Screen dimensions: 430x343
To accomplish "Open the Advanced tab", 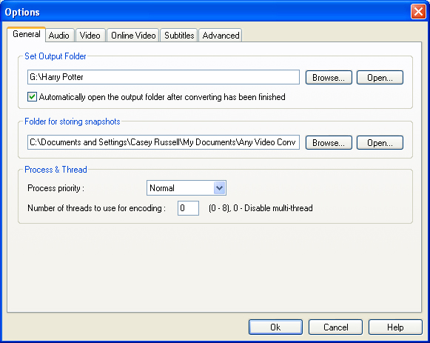I will click(221, 36).
